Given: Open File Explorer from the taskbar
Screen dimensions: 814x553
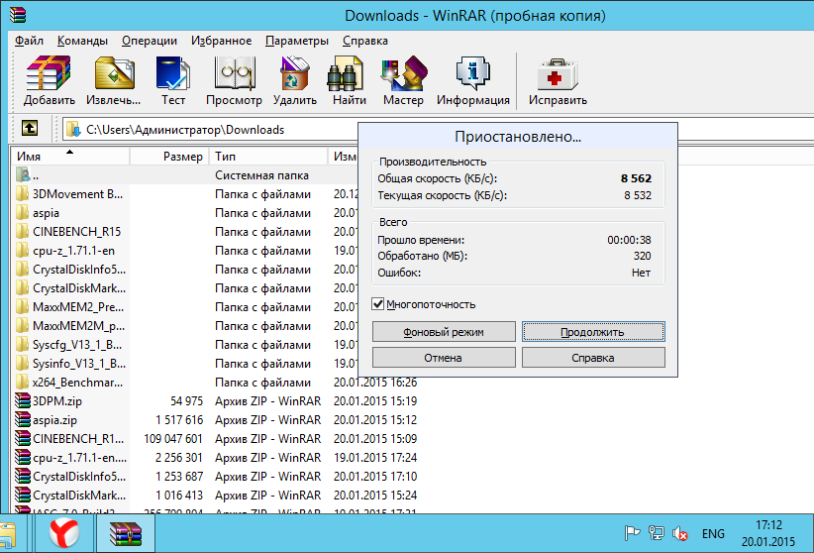Looking at the screenshot, I should point(7,534).
